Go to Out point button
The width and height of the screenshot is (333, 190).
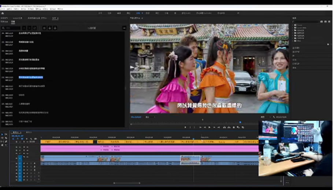coord(219,127)
